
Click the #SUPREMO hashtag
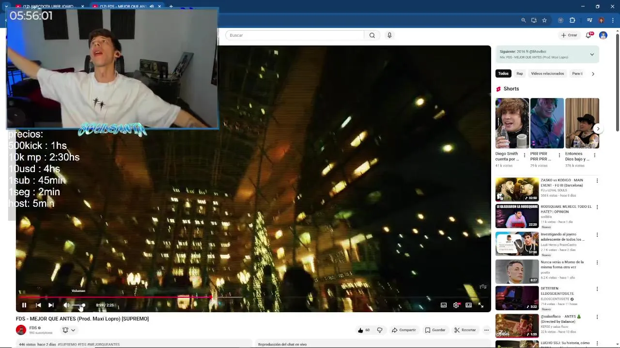(x=67, y=344)
